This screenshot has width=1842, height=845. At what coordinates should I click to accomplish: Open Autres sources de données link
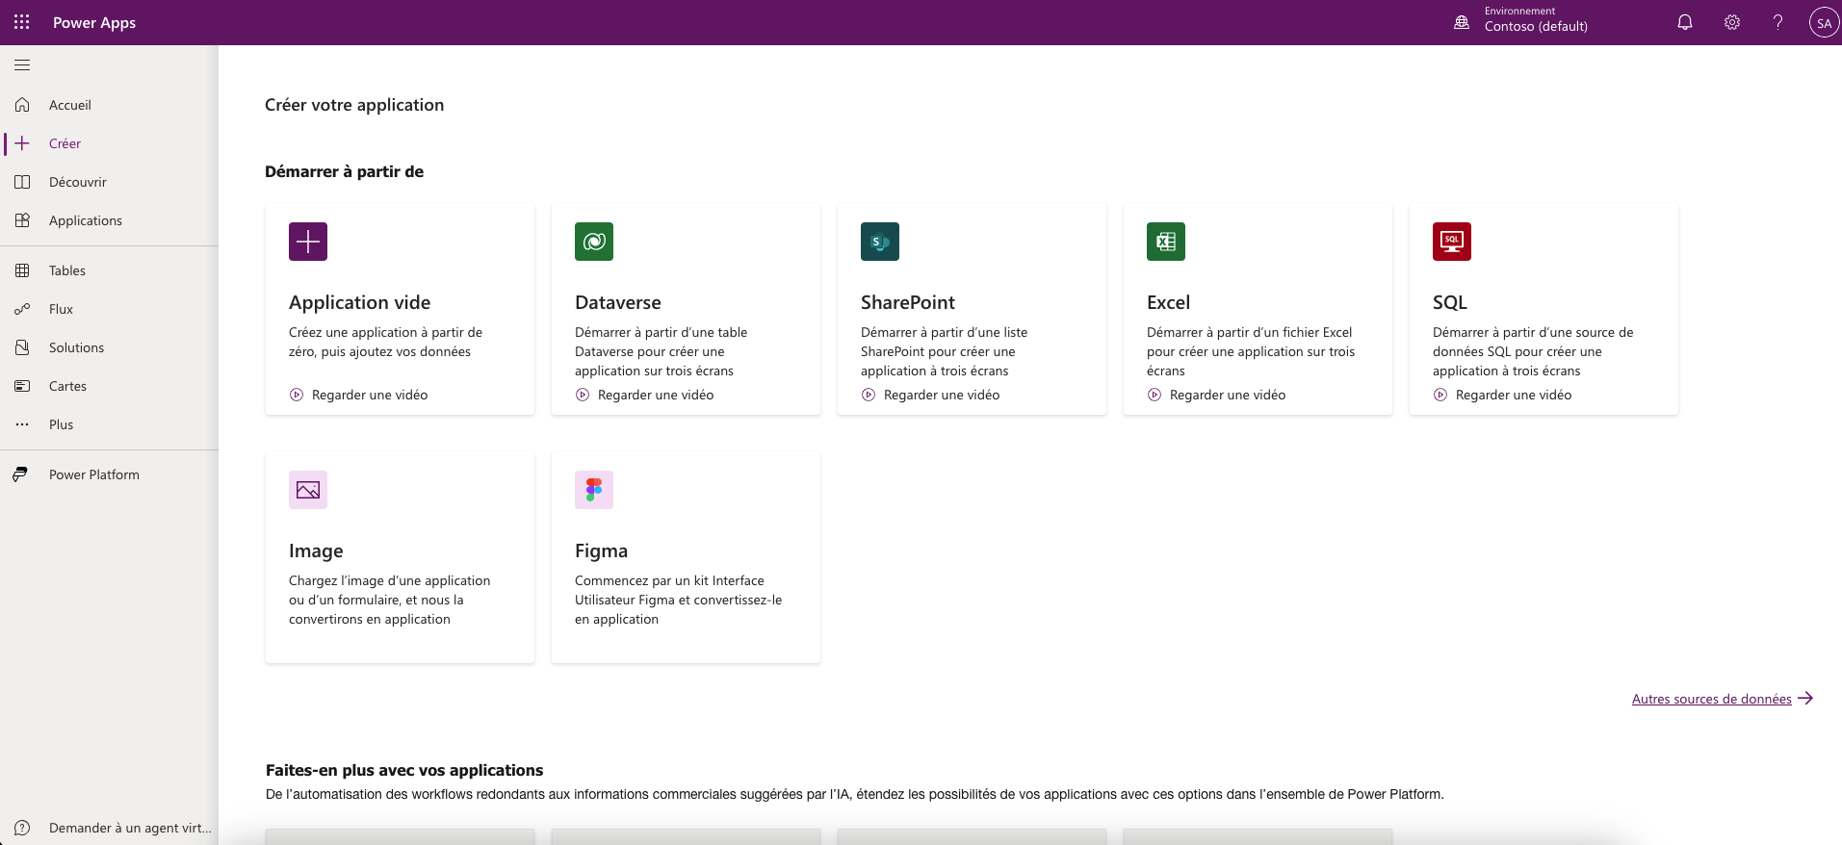(x=1711, y=699)
